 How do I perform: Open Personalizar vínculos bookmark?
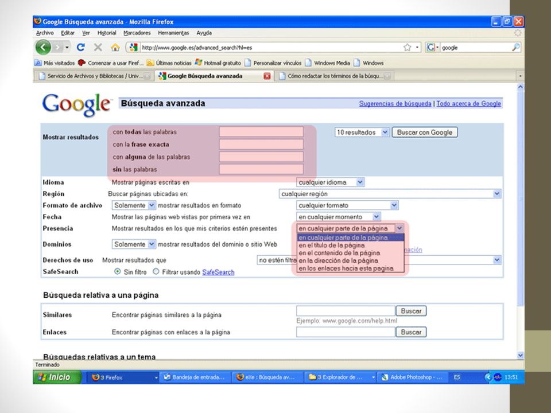(x=273, y=63)
